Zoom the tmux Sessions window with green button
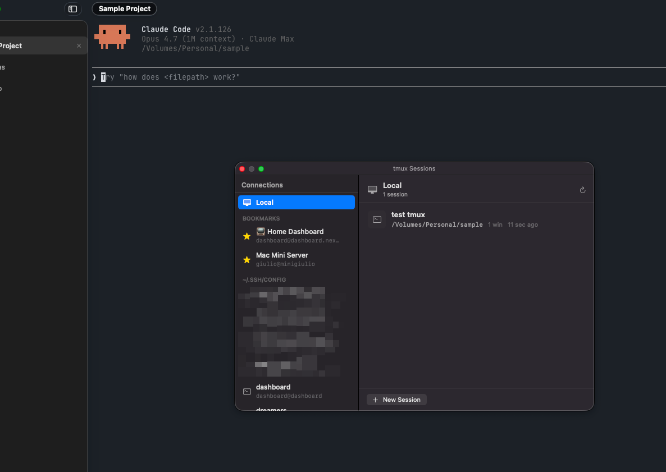Screen dimensions: 666x472 261,169
